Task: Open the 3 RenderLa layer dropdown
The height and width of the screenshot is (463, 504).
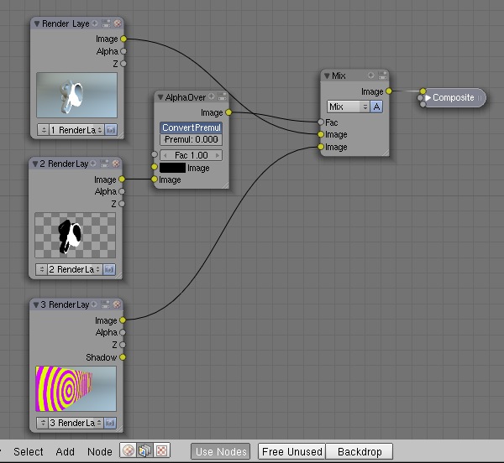Action: (76, 423)
